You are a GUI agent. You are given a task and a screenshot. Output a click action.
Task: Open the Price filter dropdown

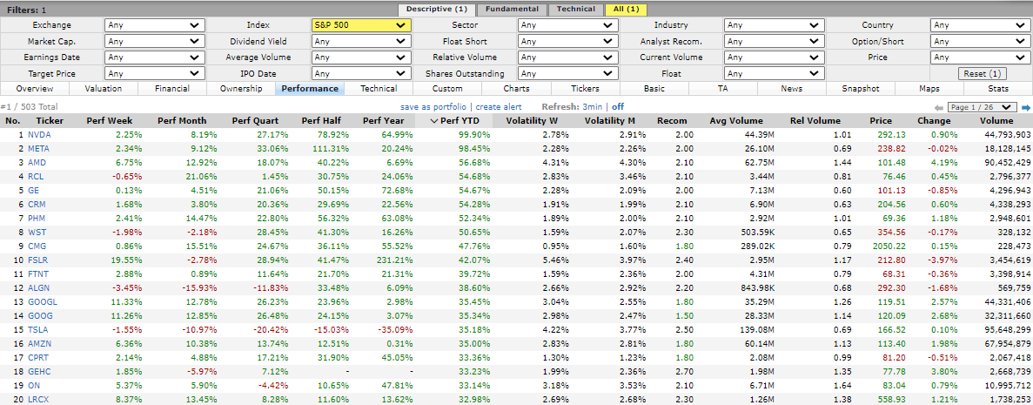click(980, 57)
